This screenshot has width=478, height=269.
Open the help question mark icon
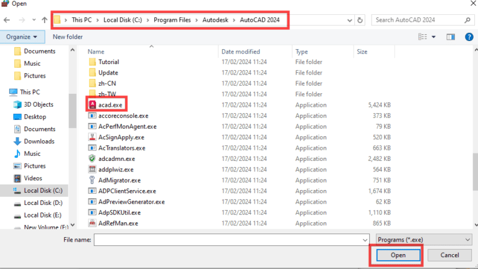tap(469, 37)
